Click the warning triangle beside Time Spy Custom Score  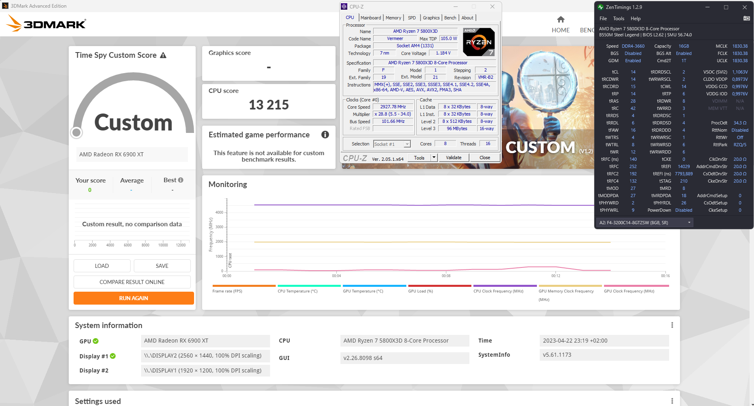click(163, 55)
